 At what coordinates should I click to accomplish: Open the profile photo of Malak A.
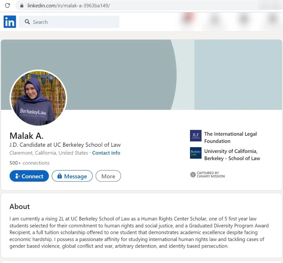pyautogui.click(x=38, y=98)
